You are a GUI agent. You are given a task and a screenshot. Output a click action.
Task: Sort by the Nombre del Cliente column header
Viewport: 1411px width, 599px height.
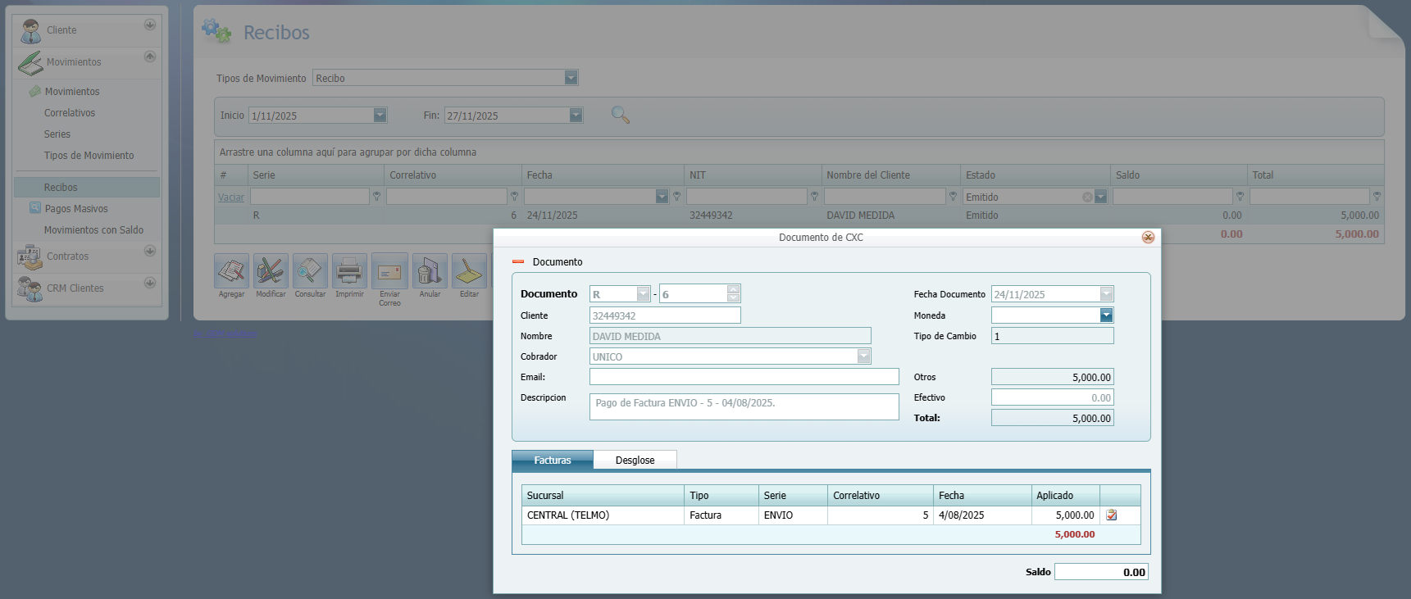[x=890, y=175]
